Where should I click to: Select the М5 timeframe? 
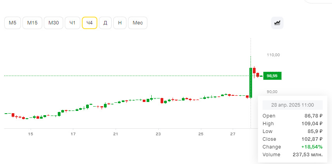12,23
